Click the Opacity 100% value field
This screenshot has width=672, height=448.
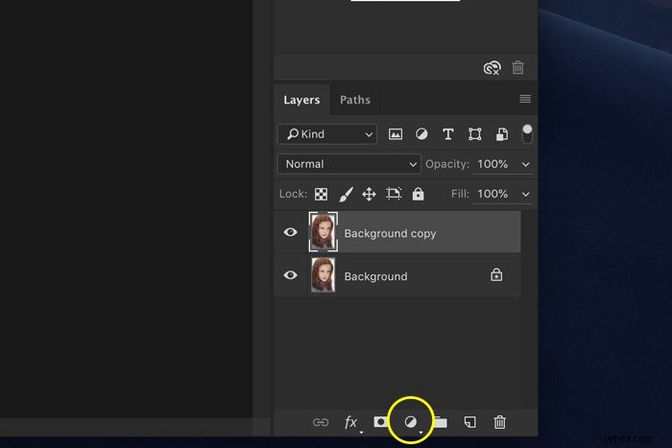492,164
